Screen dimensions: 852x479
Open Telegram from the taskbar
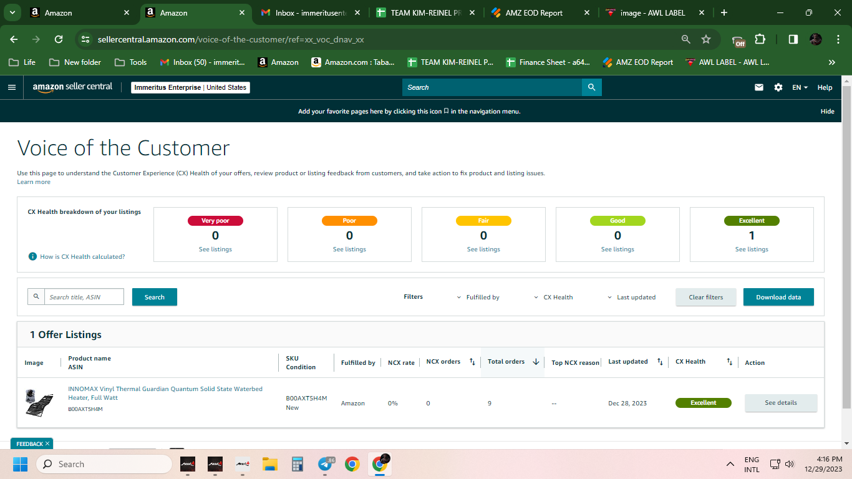tap(325, 464)
